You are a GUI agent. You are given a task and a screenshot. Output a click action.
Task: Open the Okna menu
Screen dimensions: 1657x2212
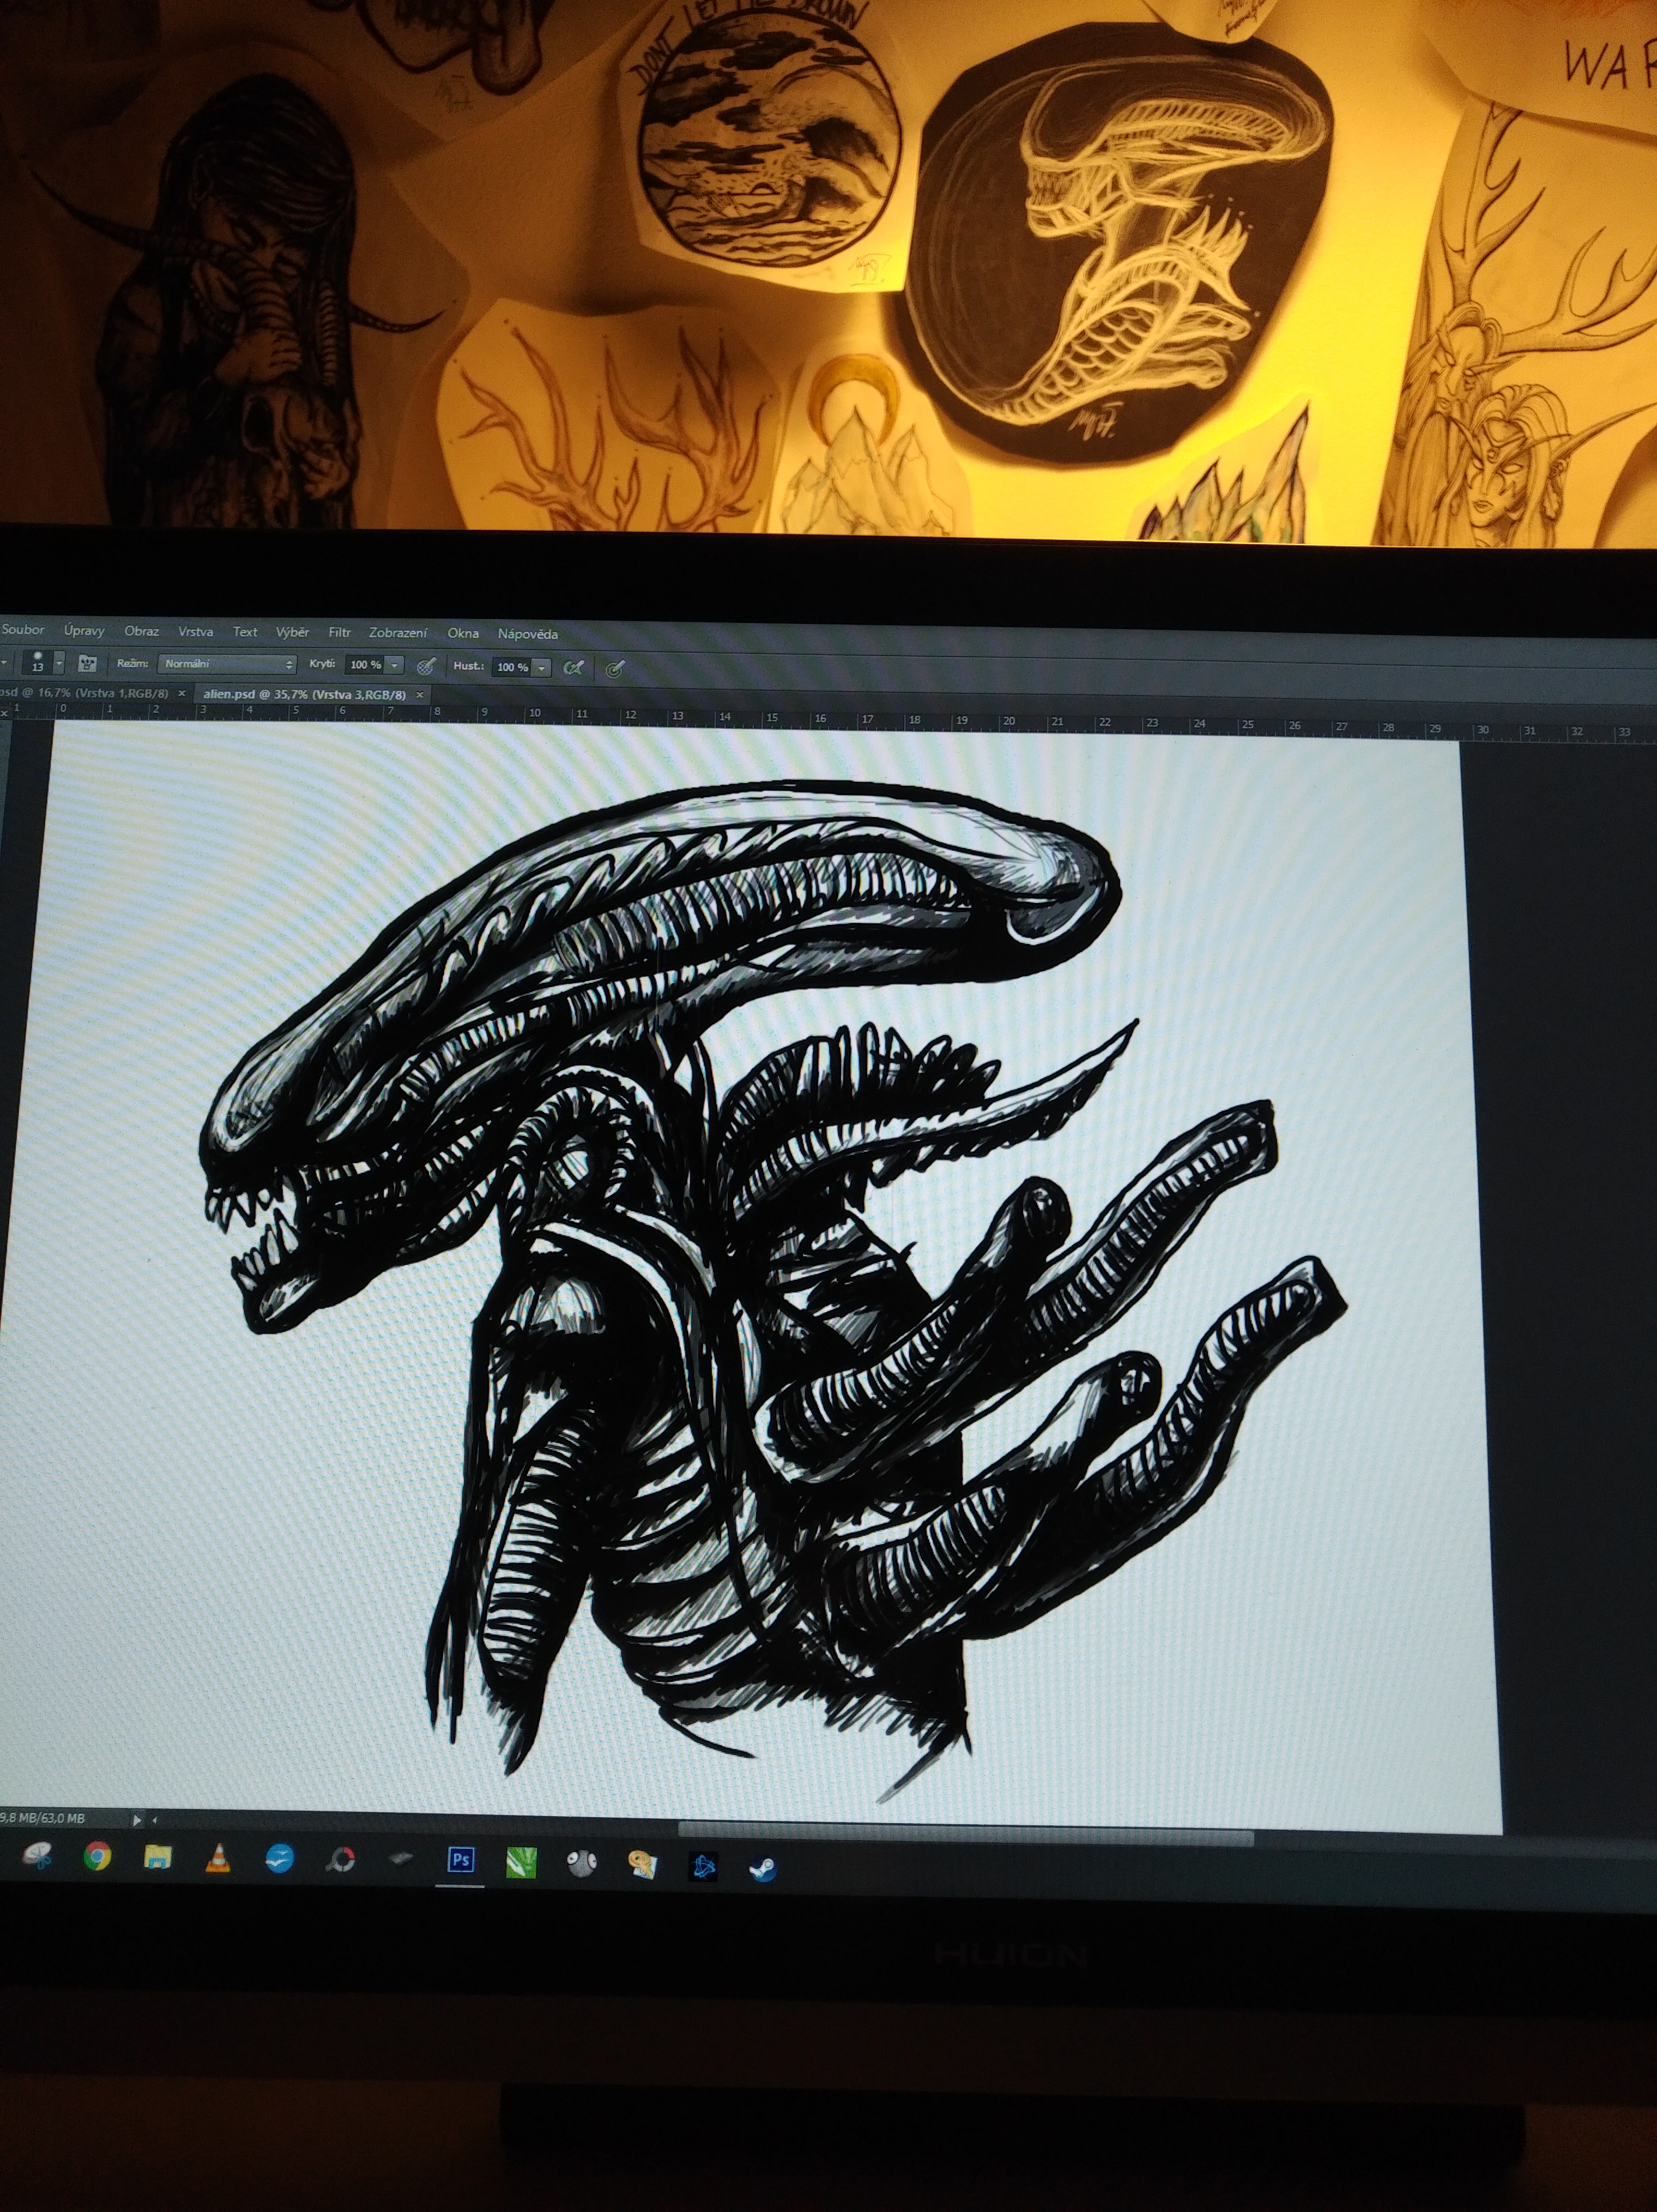tap(463, 633)
